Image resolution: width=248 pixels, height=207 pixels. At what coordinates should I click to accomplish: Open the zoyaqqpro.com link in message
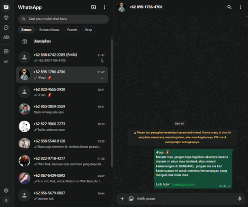click(183, 184)
